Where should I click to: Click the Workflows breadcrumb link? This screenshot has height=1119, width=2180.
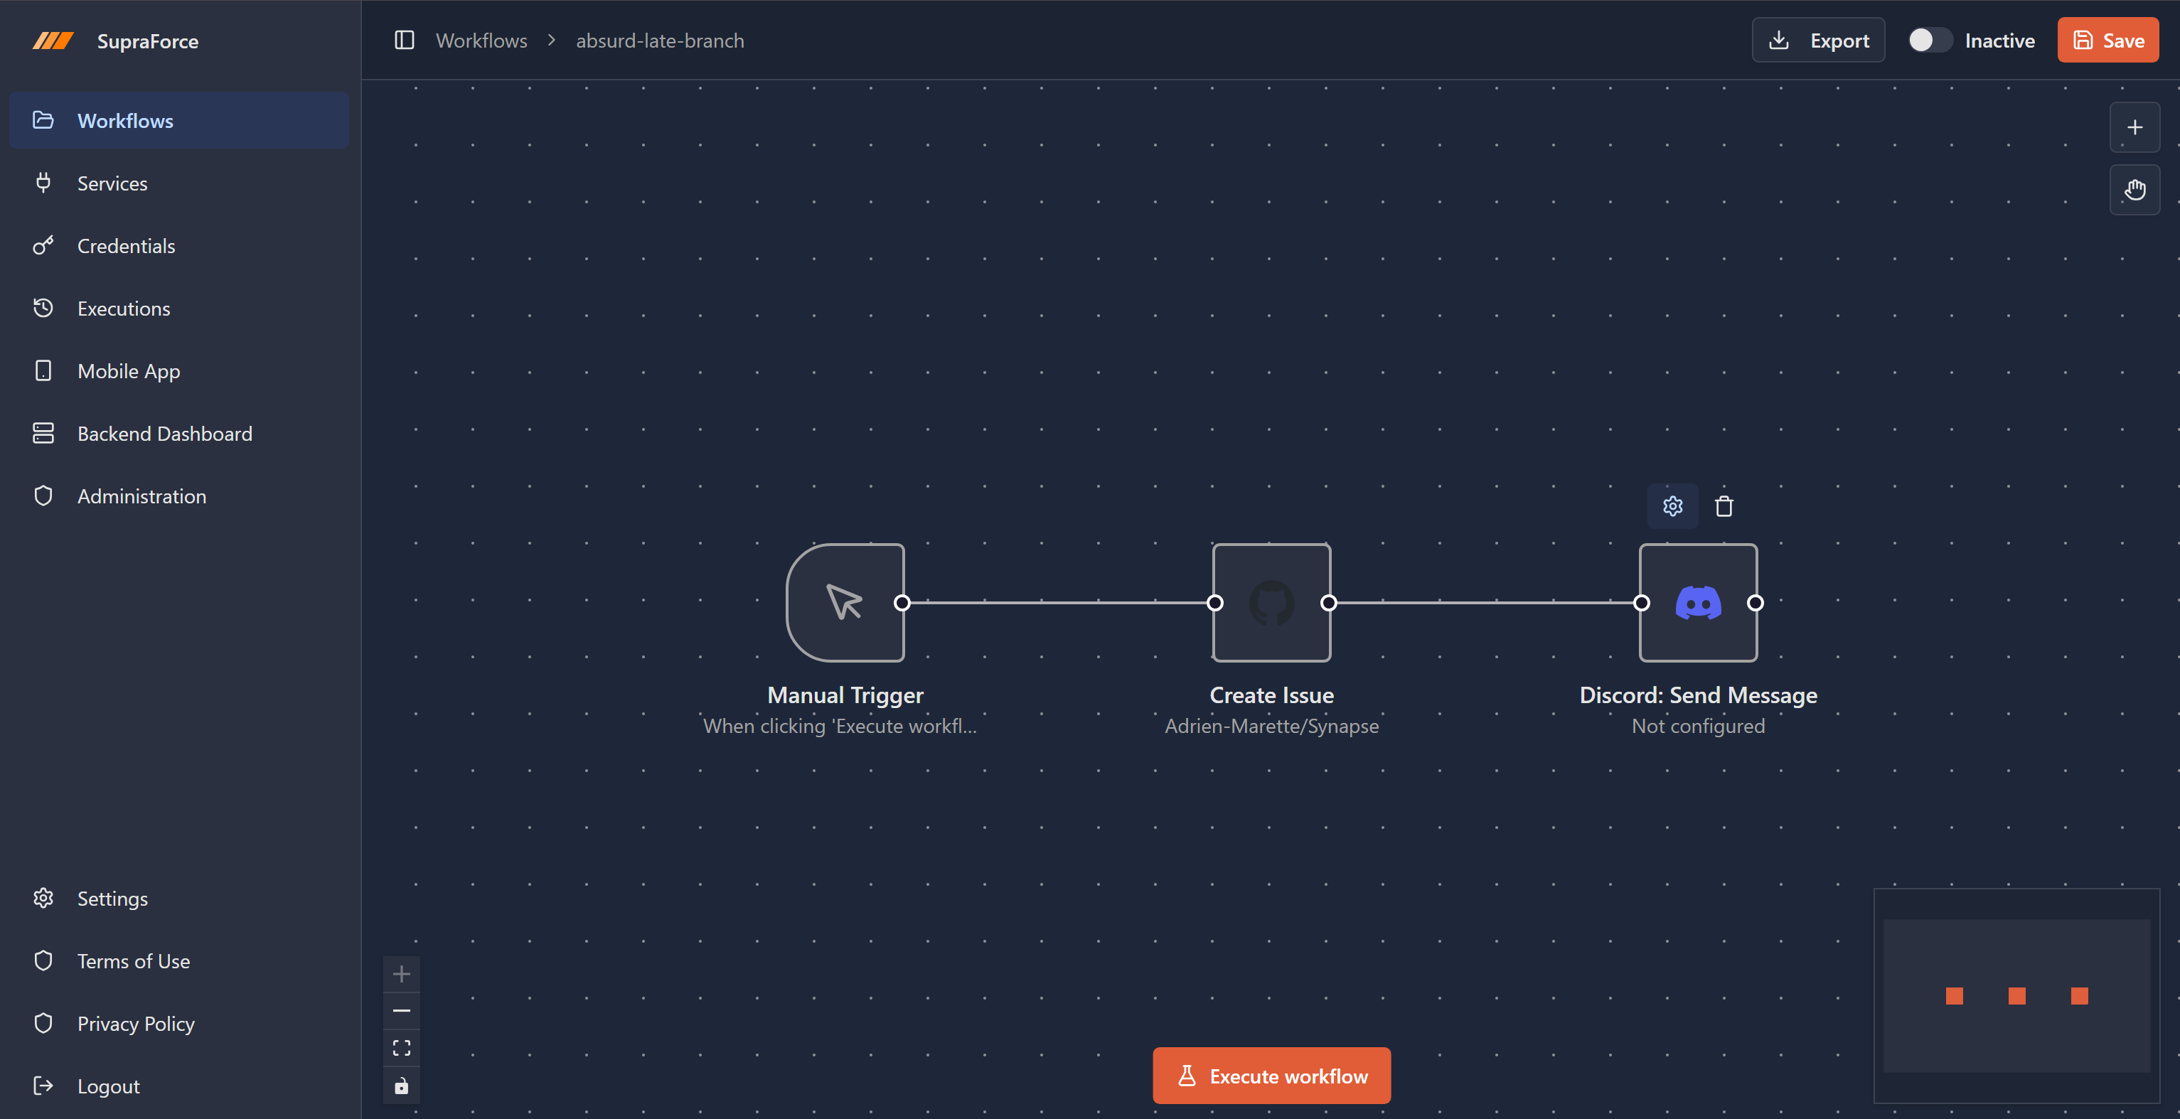click(481, 41)
